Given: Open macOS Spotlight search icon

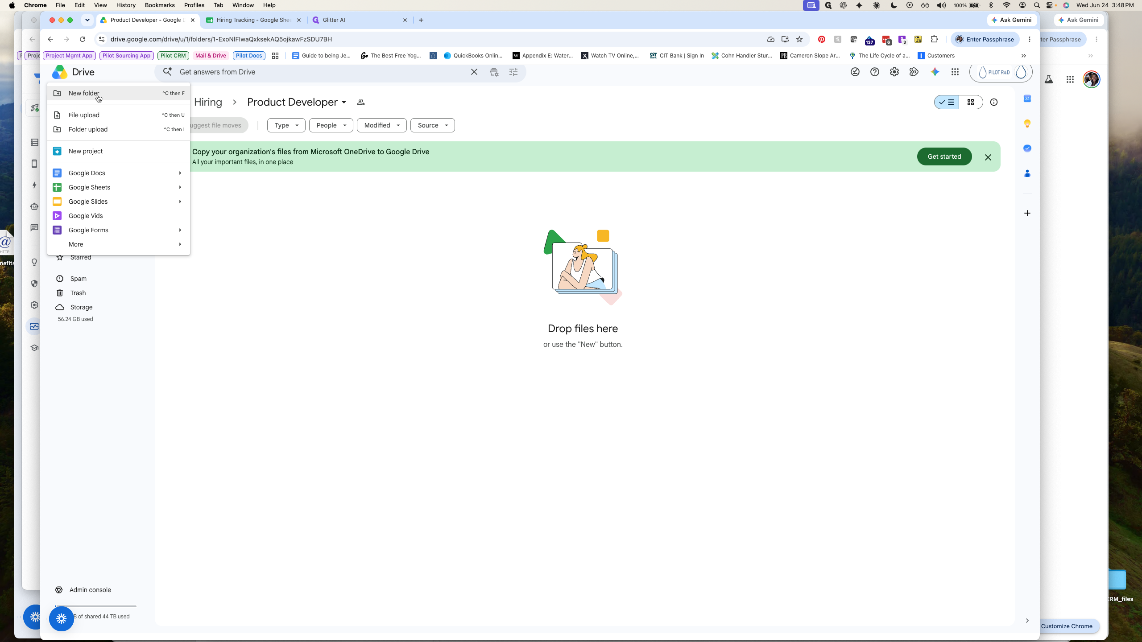Looking at the screenshot, I should point(1037,5).
